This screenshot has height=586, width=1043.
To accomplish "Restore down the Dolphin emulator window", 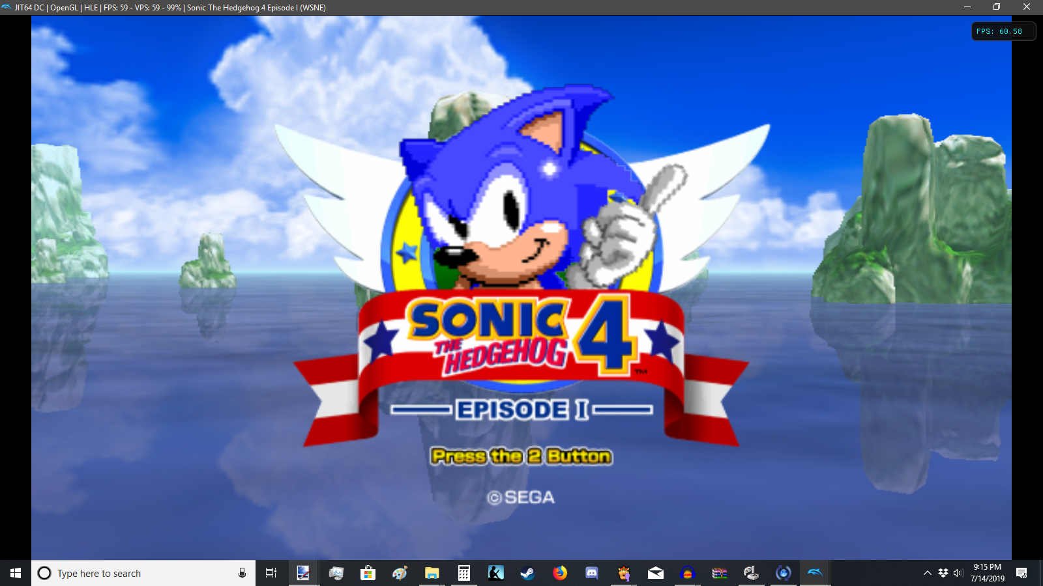I will 997,7.
